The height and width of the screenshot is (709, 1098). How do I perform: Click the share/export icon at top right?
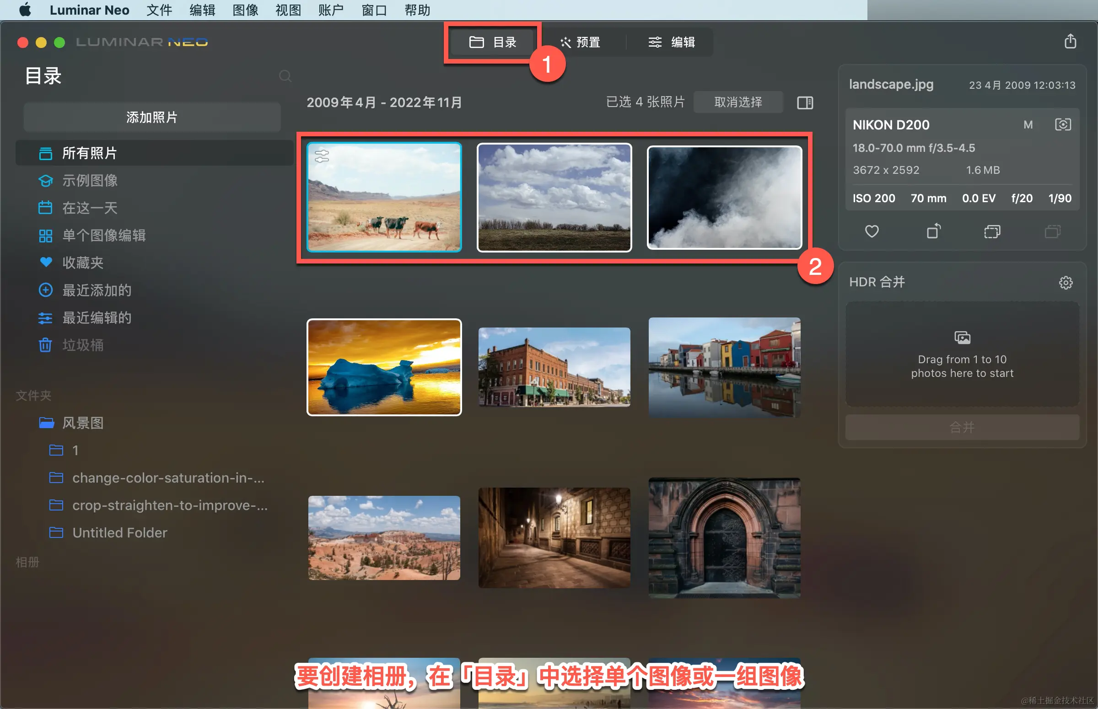click(x=1070, y=42)
